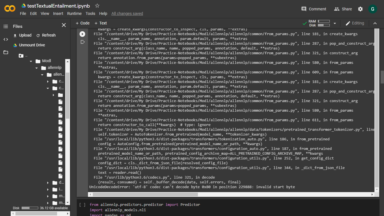Click Unmount Drive
The image size is (384, 216).
point(32,45)
